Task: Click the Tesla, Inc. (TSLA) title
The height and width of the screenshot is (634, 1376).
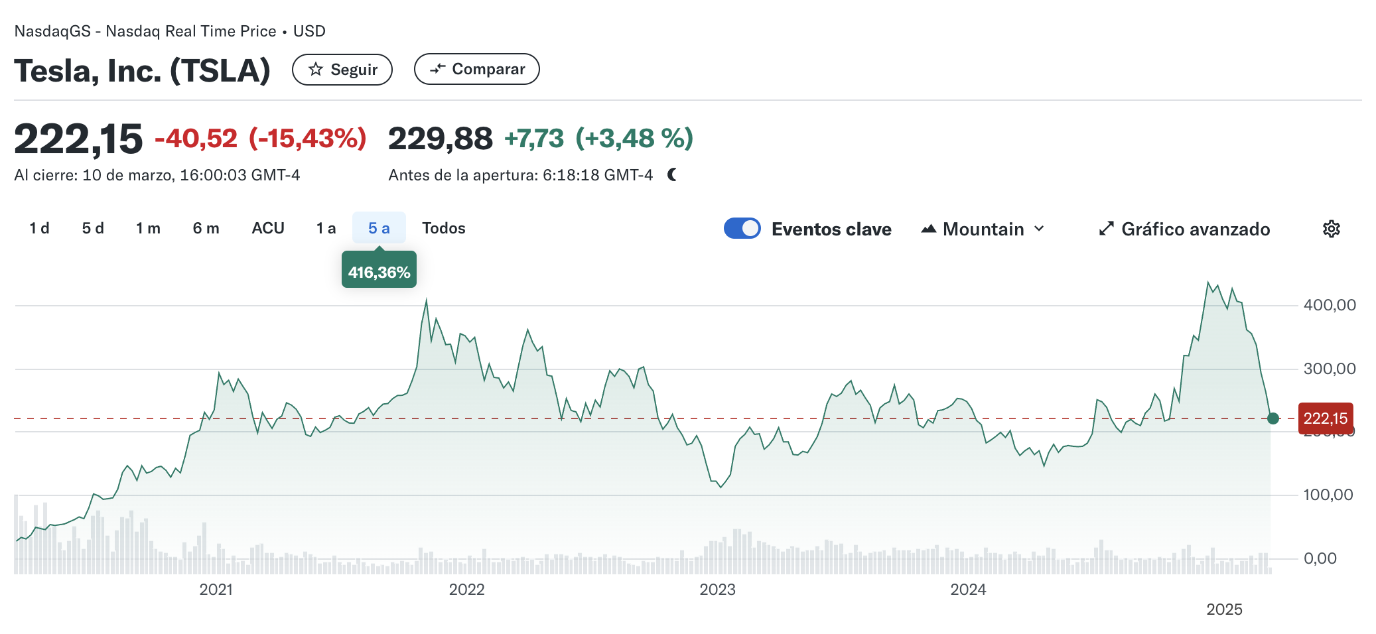Action: pyautogui.click(x=143, y=70)
